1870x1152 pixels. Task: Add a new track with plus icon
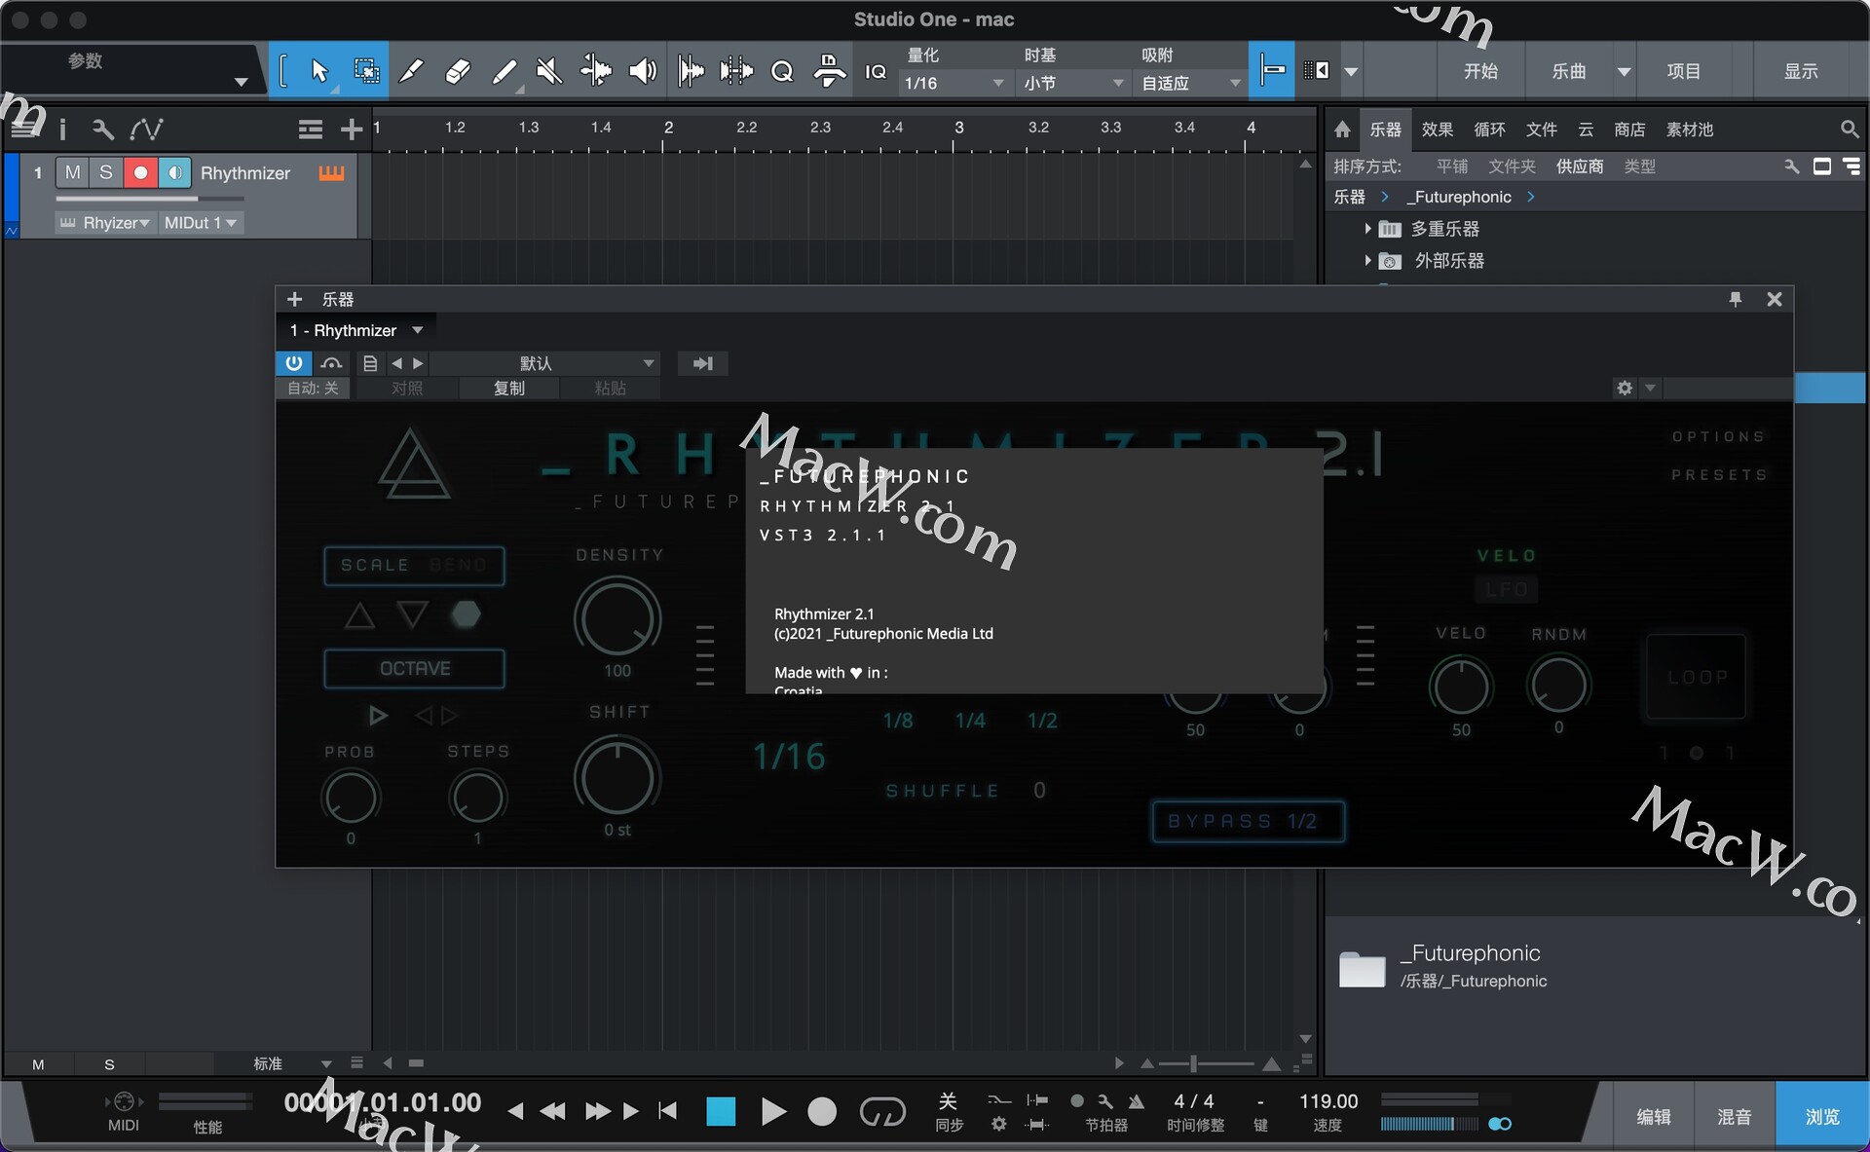[352, 129]
